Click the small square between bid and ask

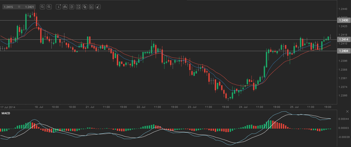pyautogui.click(x=19, y=7)
